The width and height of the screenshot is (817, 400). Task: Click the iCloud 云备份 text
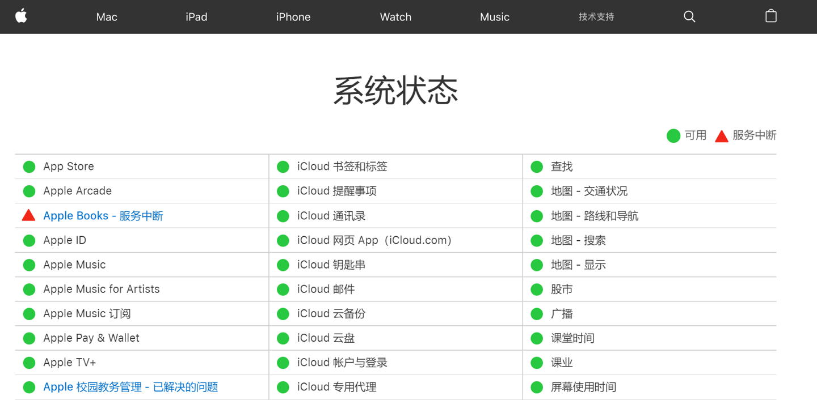[331, 313]
